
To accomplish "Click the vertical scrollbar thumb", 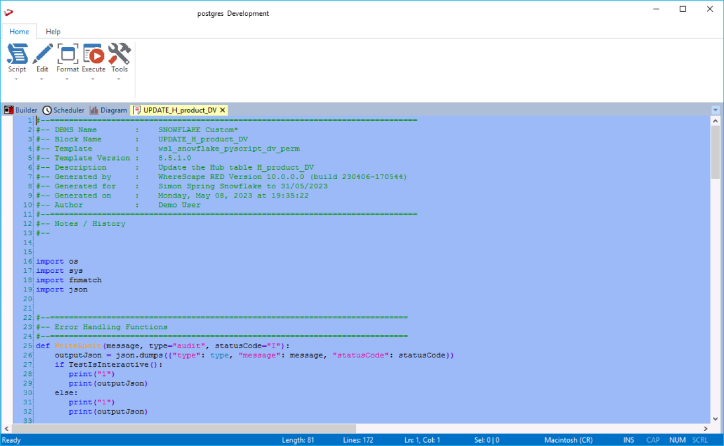I will (x=715, y=152).
